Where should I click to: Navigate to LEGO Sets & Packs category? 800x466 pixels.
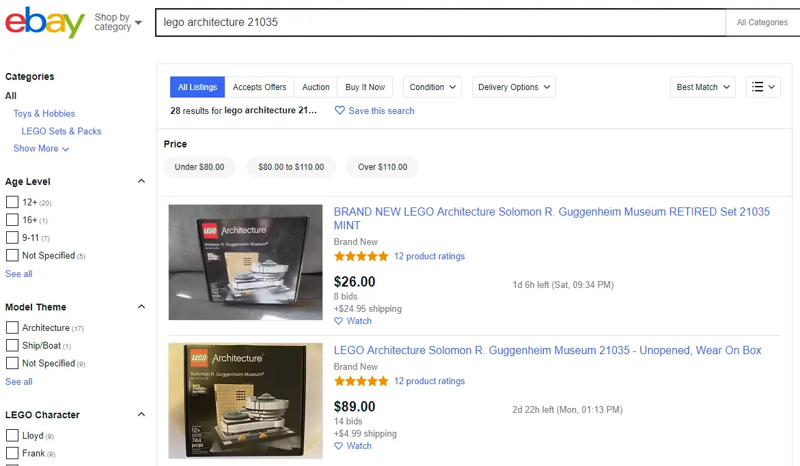[61, 130]
